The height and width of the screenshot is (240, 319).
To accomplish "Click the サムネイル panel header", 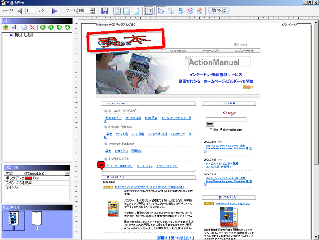I will tap(37, 207).
